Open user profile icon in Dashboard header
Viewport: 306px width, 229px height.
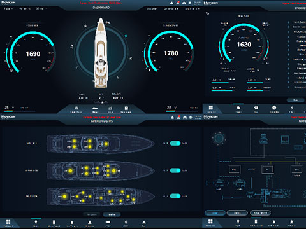(x=171, y=3)
